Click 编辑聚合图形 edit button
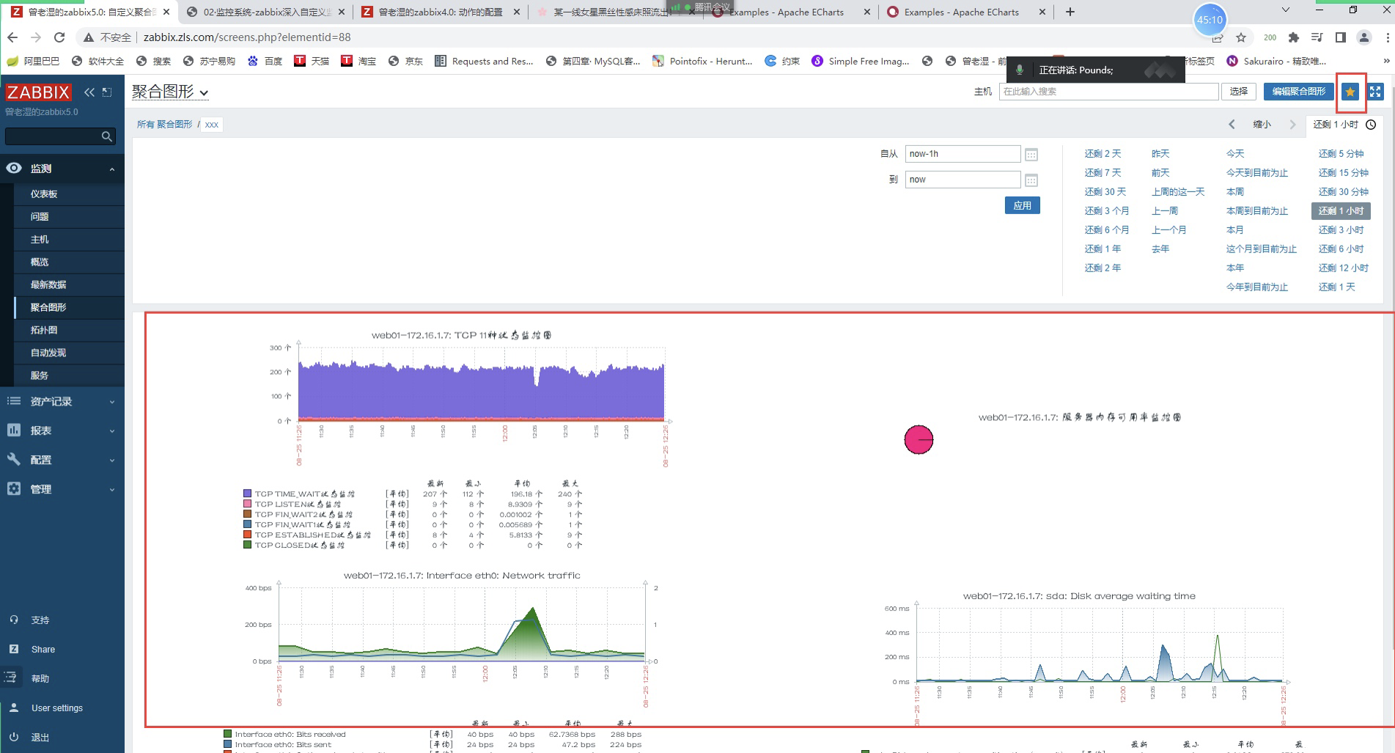Screen dimensions: 1395x753 coord(1298,92)
